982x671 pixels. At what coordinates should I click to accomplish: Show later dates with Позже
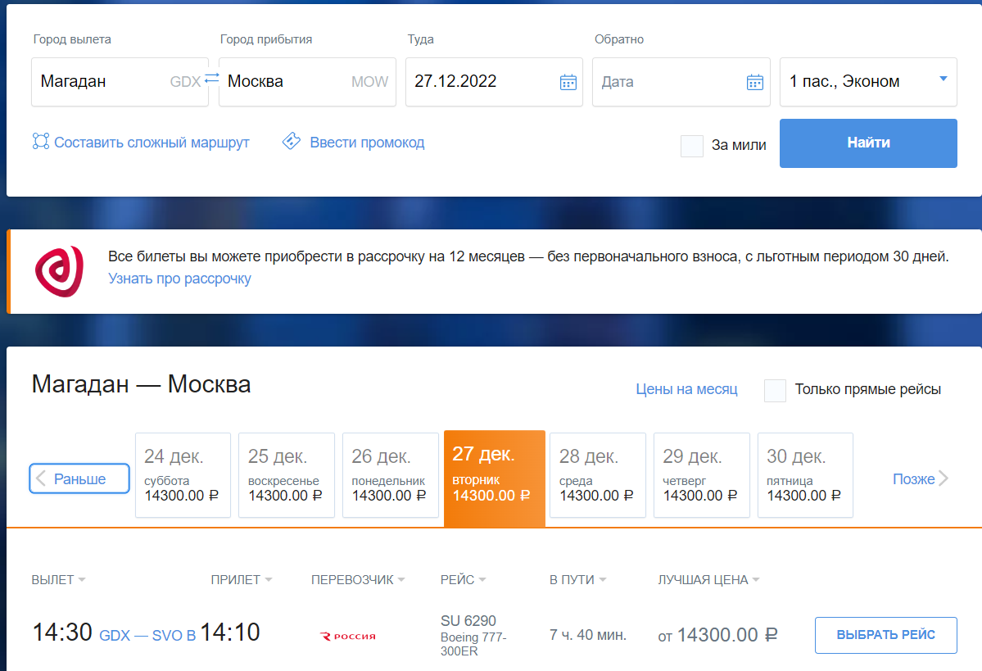click(920, 478)
